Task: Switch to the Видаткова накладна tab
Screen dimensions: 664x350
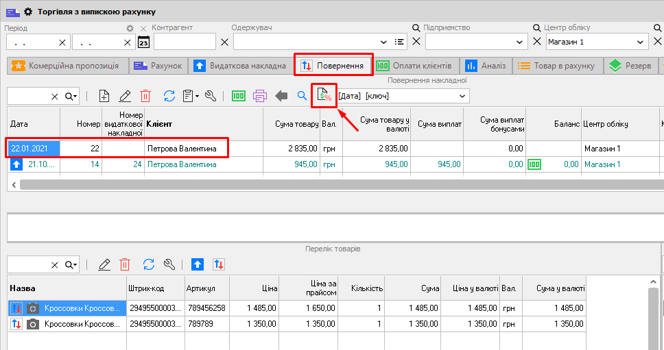Action: tap(239, 66)
